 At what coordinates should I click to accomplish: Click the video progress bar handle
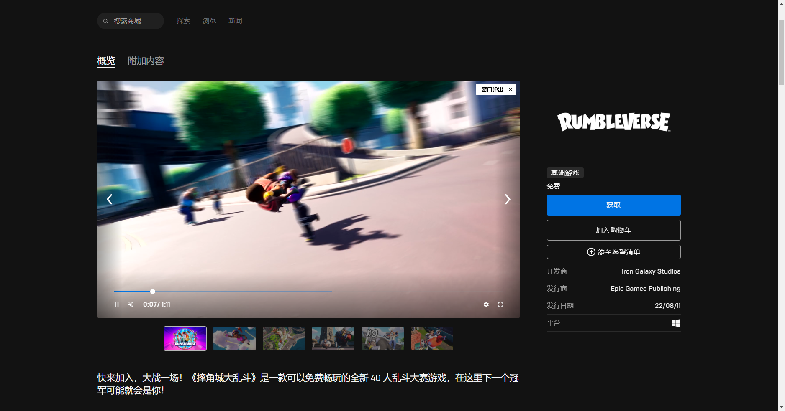click(153, 292)
